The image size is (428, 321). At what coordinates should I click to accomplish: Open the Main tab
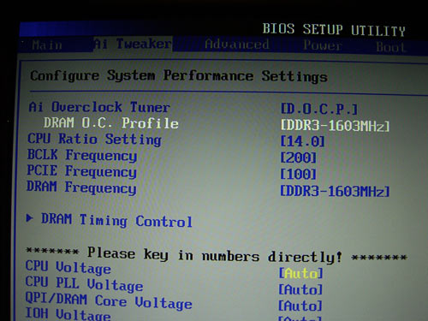[47, 45]
